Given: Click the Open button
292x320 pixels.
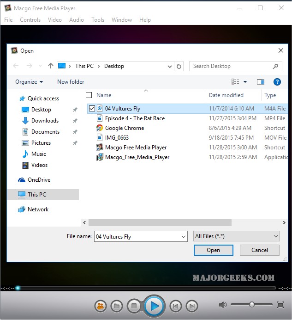Looking at the screenshot, I should (214, 250).
